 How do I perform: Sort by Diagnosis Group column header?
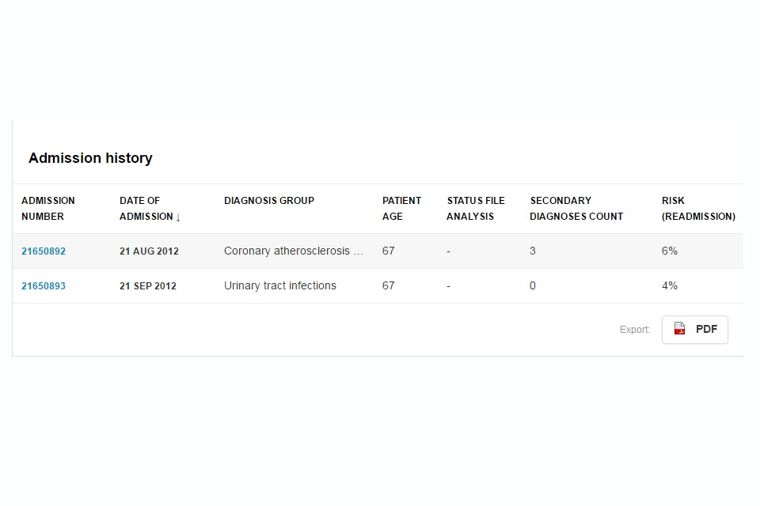tap(269, 201)
